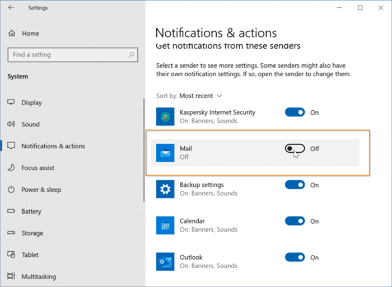392x287 pixels.
Task: Open the Sound settings page
Action: (30, 124)
